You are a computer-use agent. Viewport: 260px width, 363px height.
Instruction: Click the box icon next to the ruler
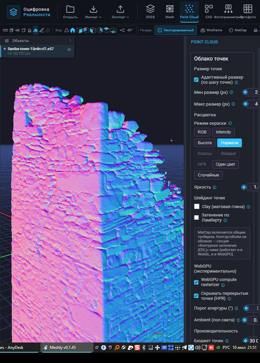pos(11,30)
